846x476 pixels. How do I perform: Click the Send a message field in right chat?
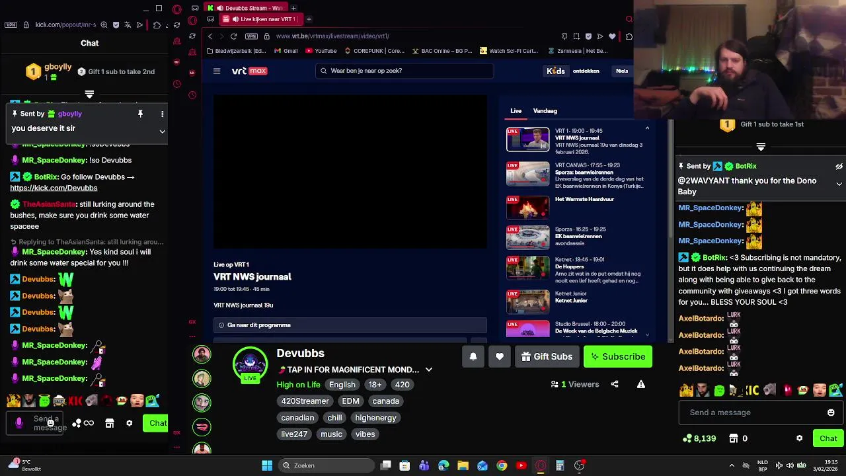tap(760, 413)
